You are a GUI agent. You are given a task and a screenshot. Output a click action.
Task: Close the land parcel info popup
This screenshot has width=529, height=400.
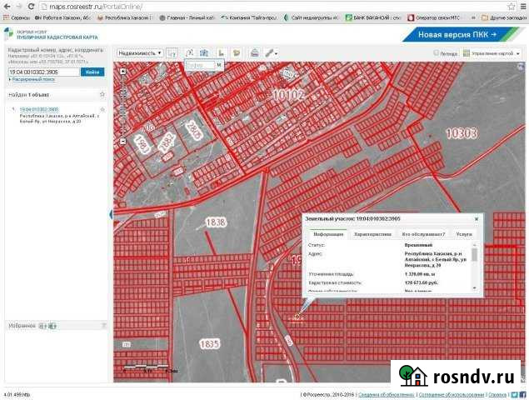[x=477, y=218]
